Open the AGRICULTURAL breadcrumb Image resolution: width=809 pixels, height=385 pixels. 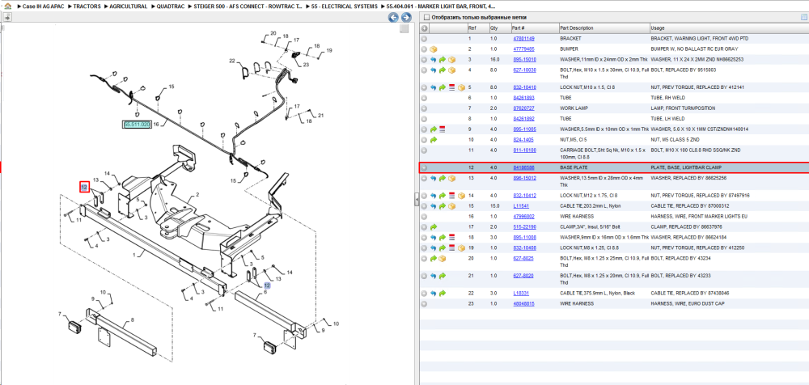[129, 6]
